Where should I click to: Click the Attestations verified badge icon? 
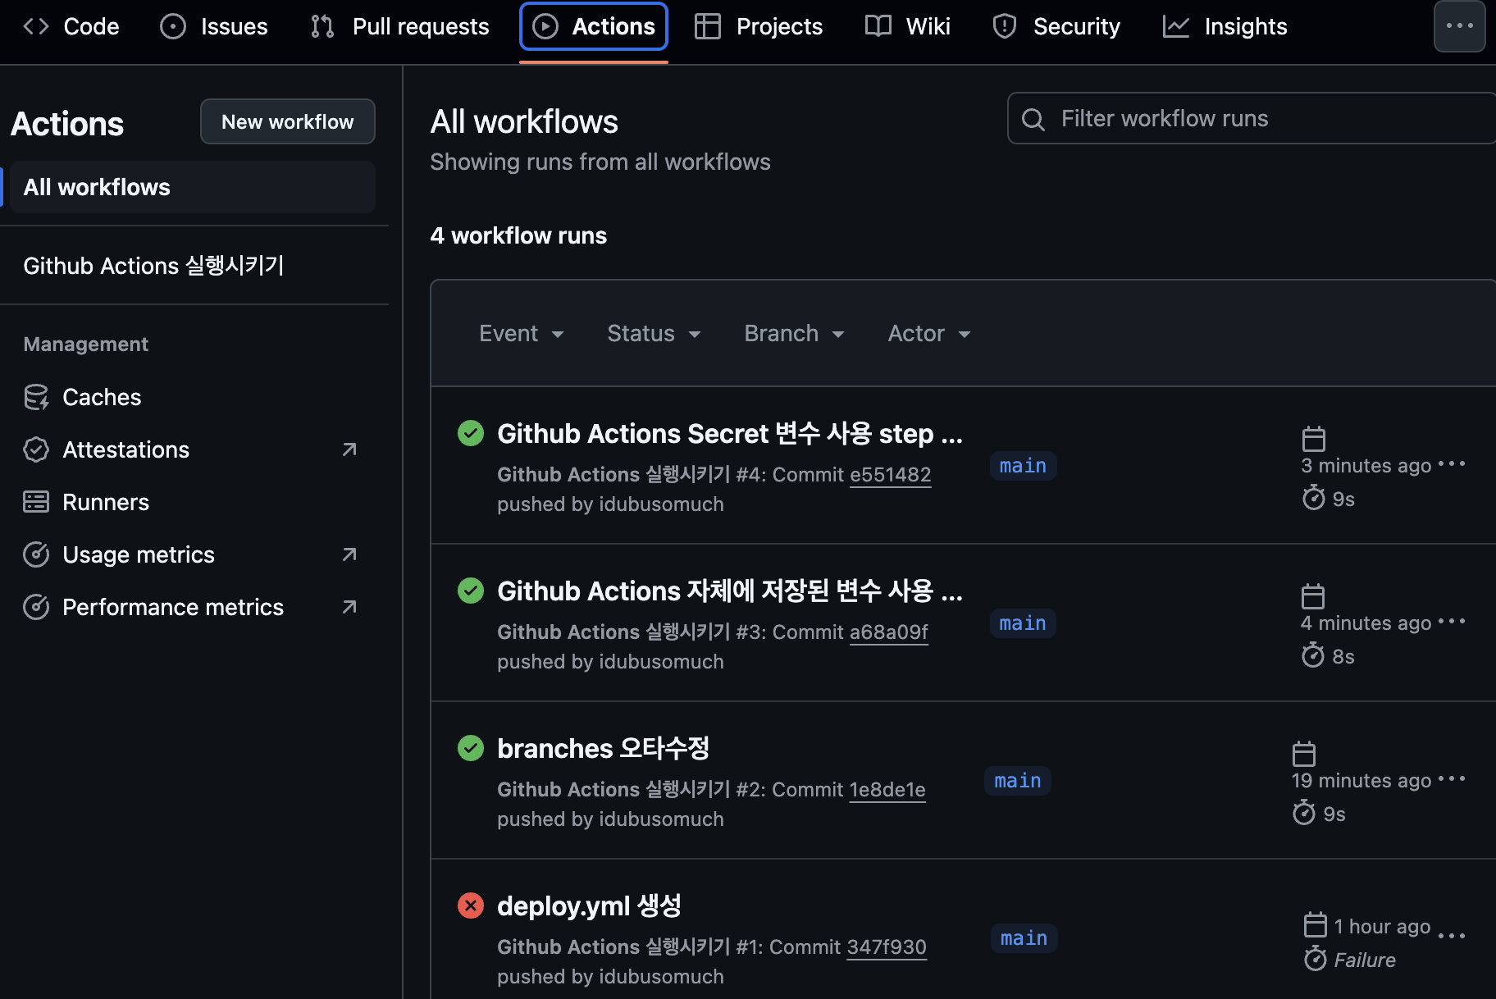(36, 449)
